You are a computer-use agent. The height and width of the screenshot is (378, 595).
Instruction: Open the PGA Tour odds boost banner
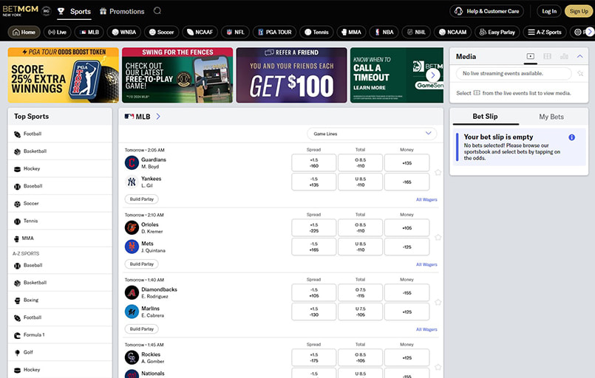pyautogui.click(x=63, y=75)
